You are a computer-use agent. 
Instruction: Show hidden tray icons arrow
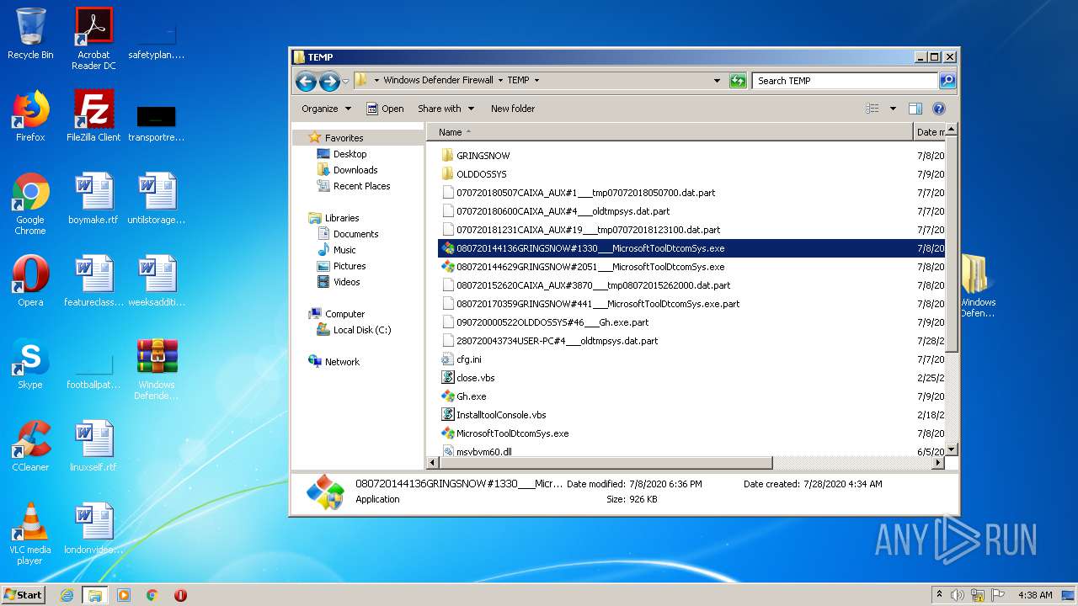pos(939,594)
